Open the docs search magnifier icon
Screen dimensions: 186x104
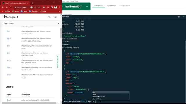coord(49,17)
